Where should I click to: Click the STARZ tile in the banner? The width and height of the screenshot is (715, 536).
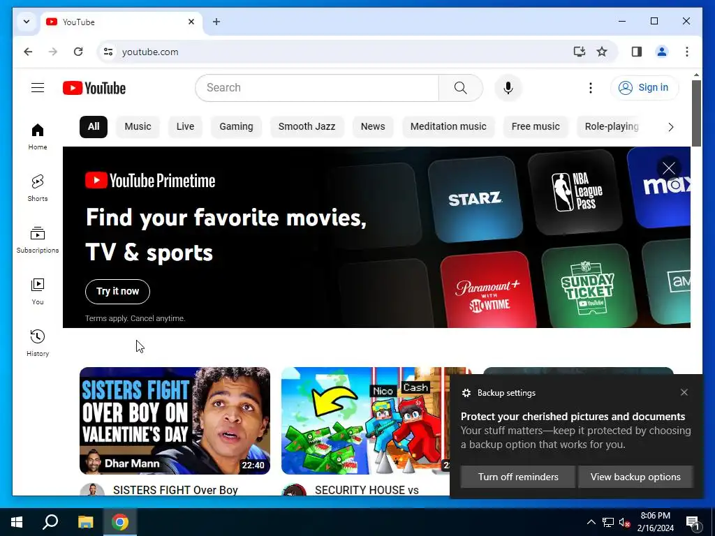pyautogui.click(x=475, y=198)
